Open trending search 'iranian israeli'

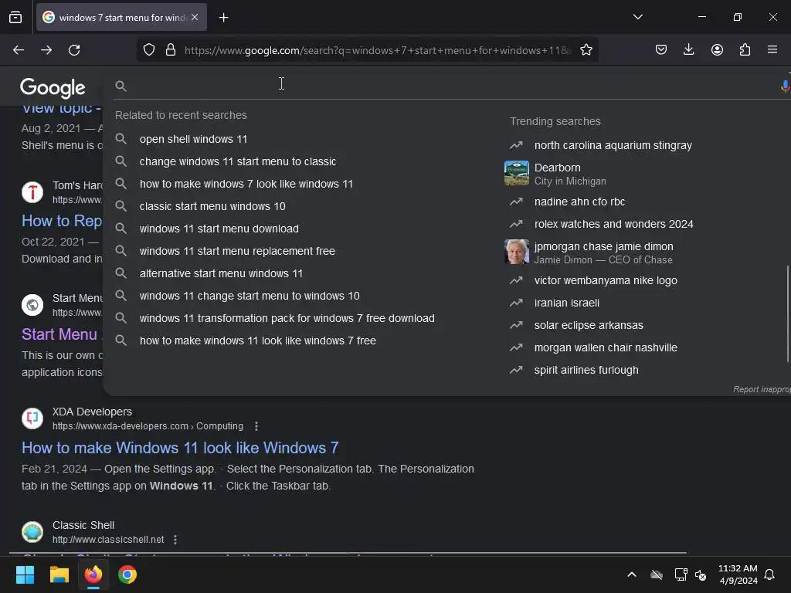(566, 303)
